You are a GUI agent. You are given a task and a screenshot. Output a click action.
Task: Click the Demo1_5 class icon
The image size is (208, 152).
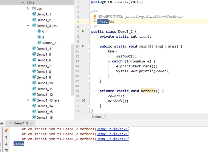[34, 54]
